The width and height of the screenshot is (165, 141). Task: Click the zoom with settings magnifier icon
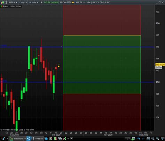[x=148, y=139]
